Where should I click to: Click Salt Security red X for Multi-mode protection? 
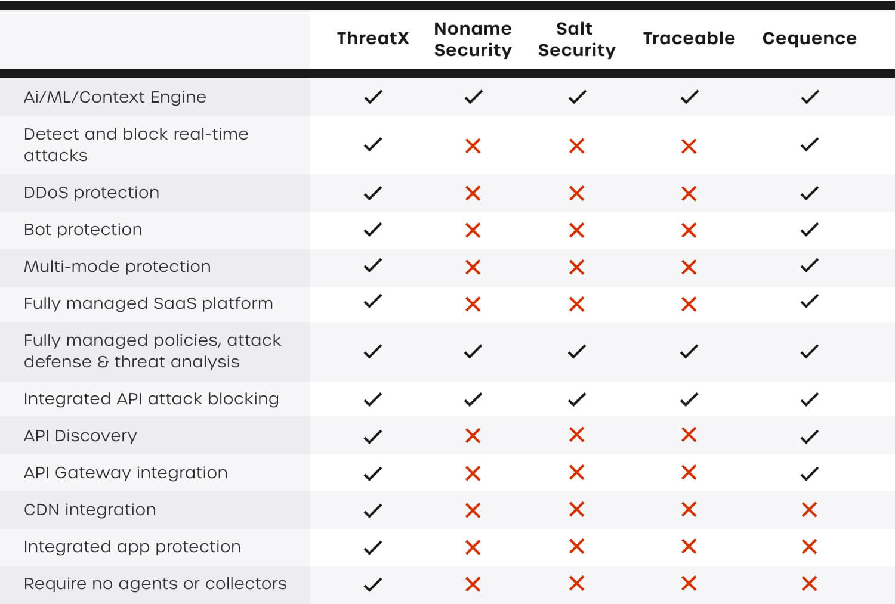[577, 267]
